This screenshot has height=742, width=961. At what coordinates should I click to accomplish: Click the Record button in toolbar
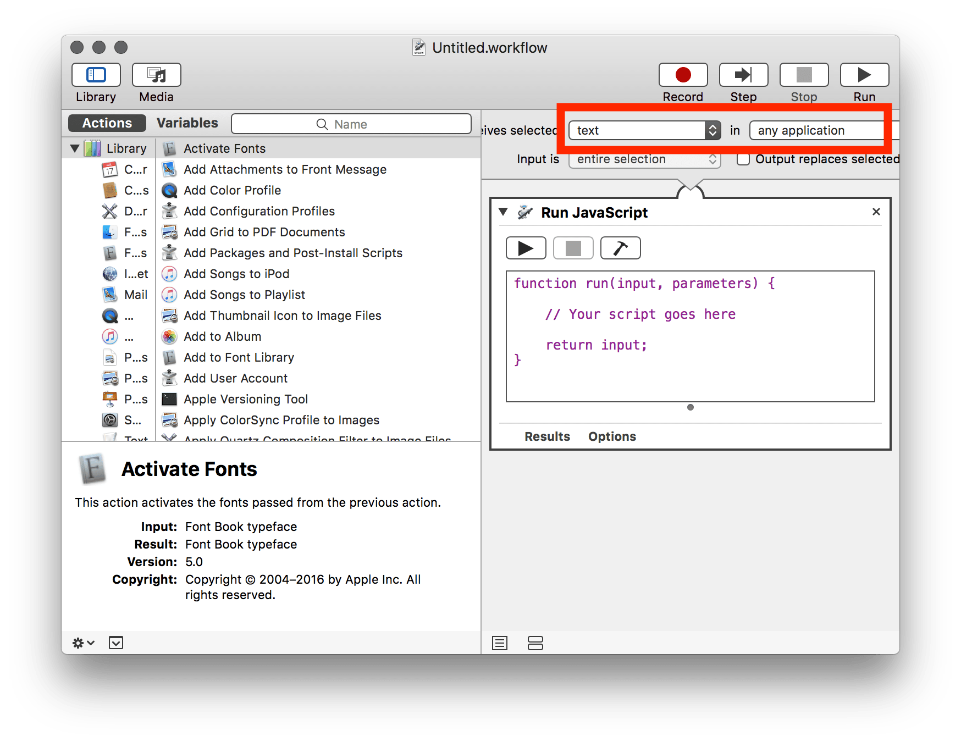(x=683, y=75)
